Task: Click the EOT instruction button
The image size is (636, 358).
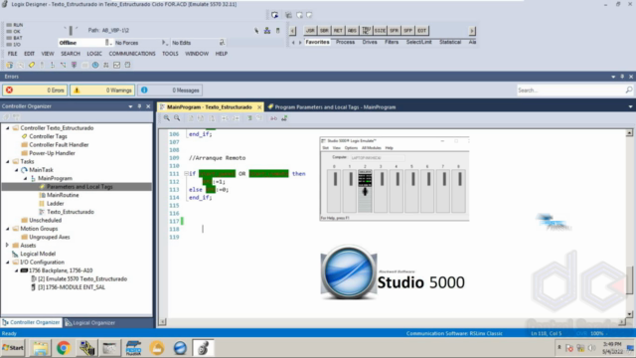Action: click(x=421, y=31)
